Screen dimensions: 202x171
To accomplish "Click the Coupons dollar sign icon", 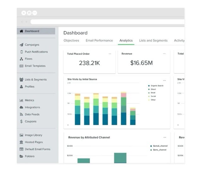I will tap(21, 121).
